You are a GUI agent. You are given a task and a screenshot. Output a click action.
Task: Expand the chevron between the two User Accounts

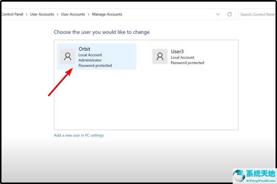(x=57, y=14)
